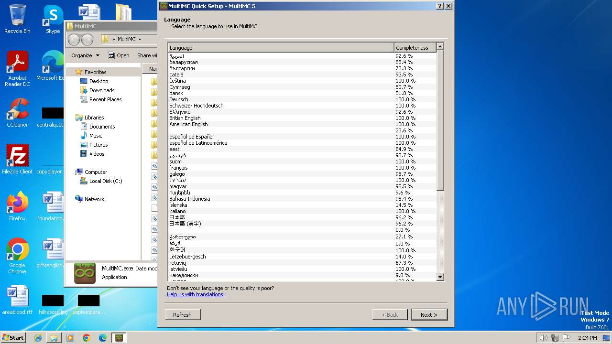Image resolution: width=612 pixels, height=344 pixels.
Task: Open the Skype desktop shortcut
Action: 53,19
